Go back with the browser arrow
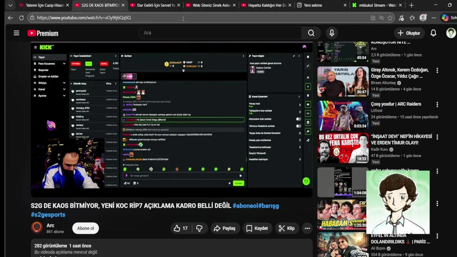 [x=10, y=18]
